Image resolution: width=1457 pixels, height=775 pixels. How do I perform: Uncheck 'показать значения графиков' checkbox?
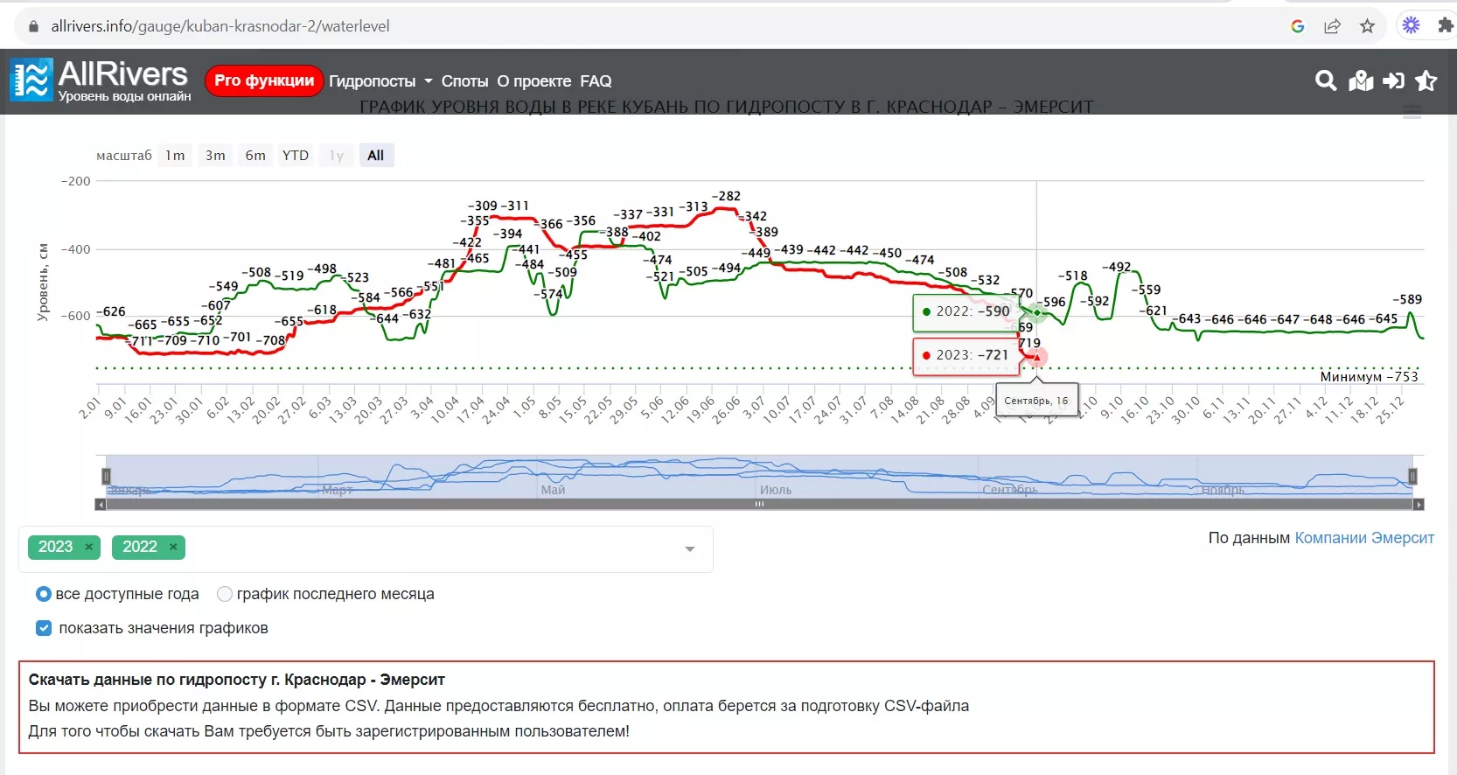coord(44,628)
